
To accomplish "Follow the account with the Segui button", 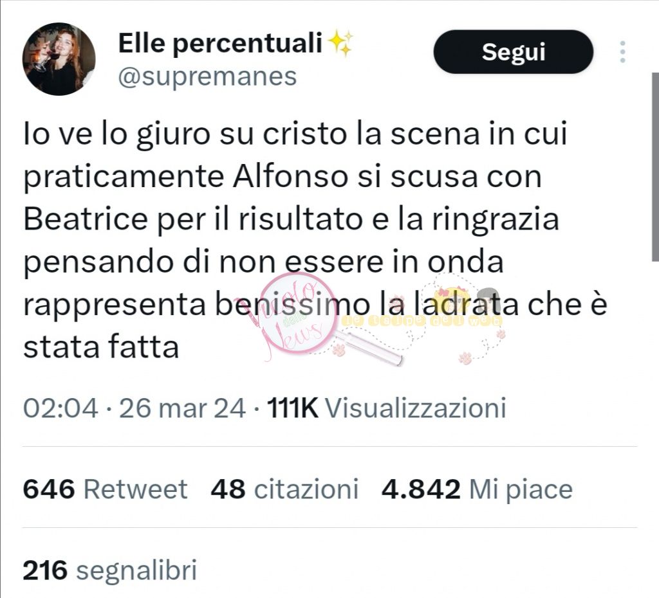I will (513, 51).
